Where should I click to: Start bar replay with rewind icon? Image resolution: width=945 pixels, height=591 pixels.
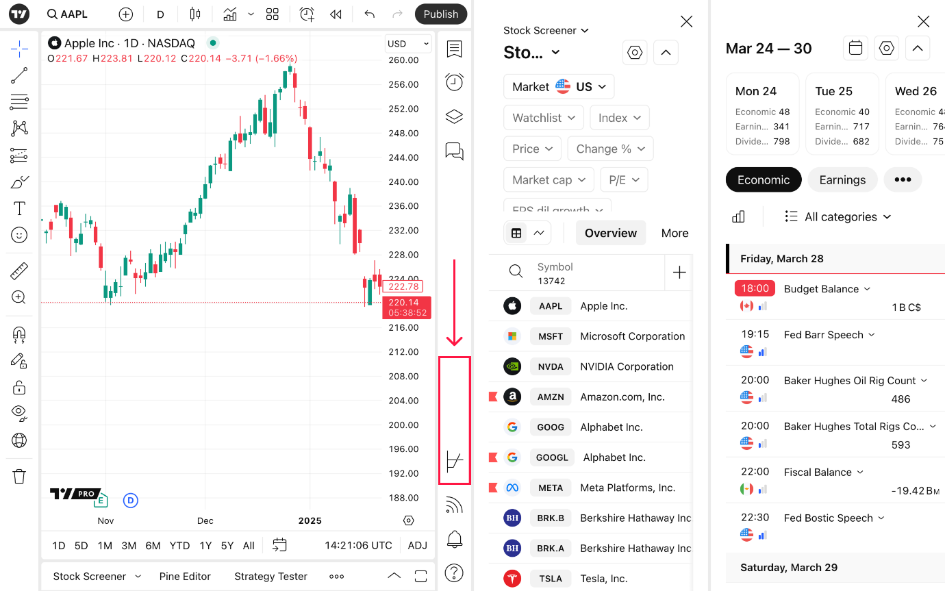click(x=336, y=14)
